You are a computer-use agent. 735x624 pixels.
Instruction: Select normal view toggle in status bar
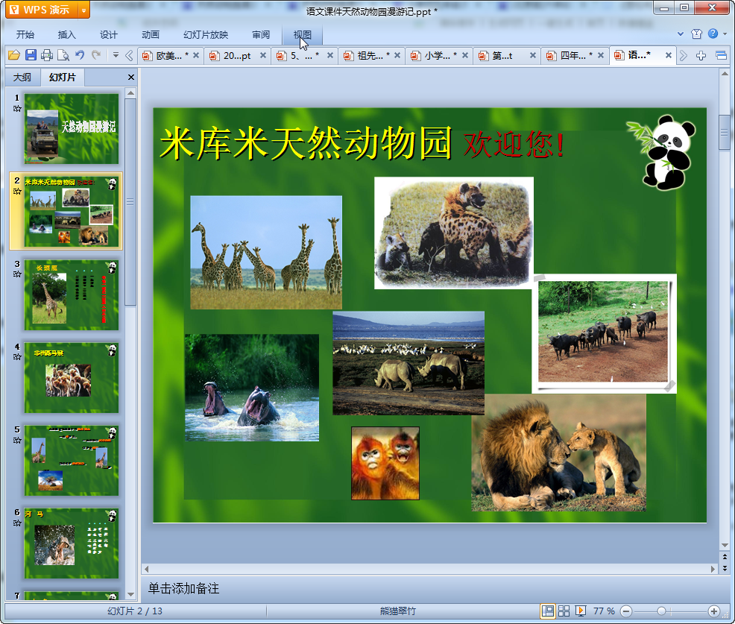click(548, 611)
